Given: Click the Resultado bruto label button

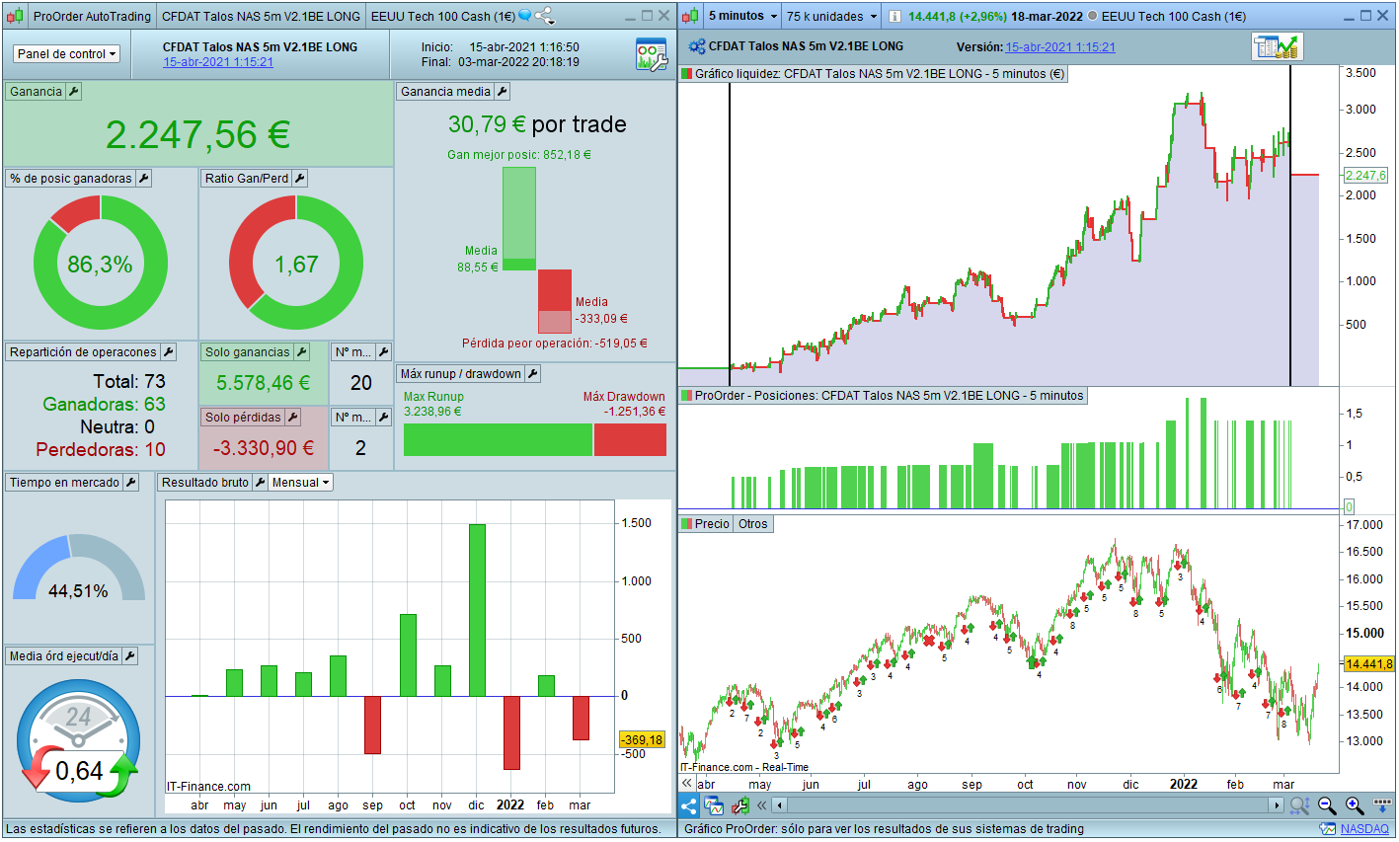Looking at the screenshot, I should (205, 483).
